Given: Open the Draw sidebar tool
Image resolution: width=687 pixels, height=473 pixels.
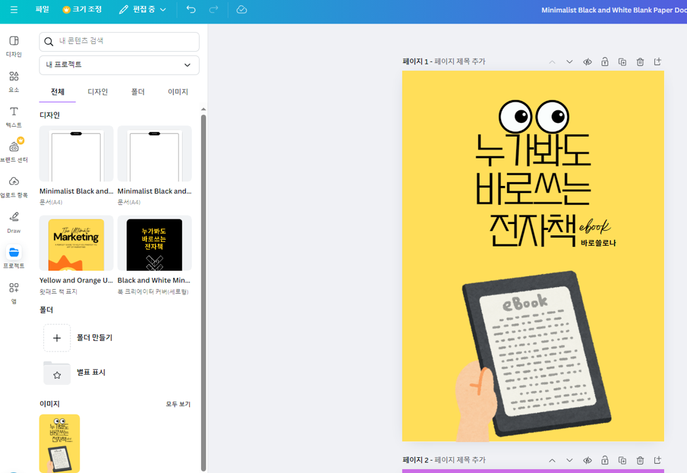Looking at the screenshot, I should pyautogui.click(x=14, y=222).
